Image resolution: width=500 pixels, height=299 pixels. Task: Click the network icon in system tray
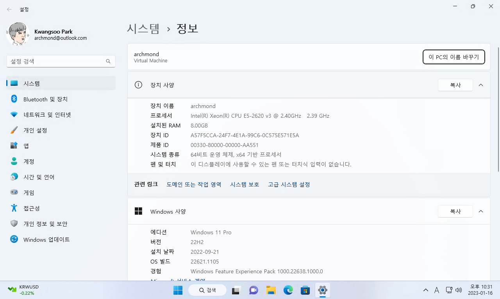pyautogui.click(x=449, y=290)
